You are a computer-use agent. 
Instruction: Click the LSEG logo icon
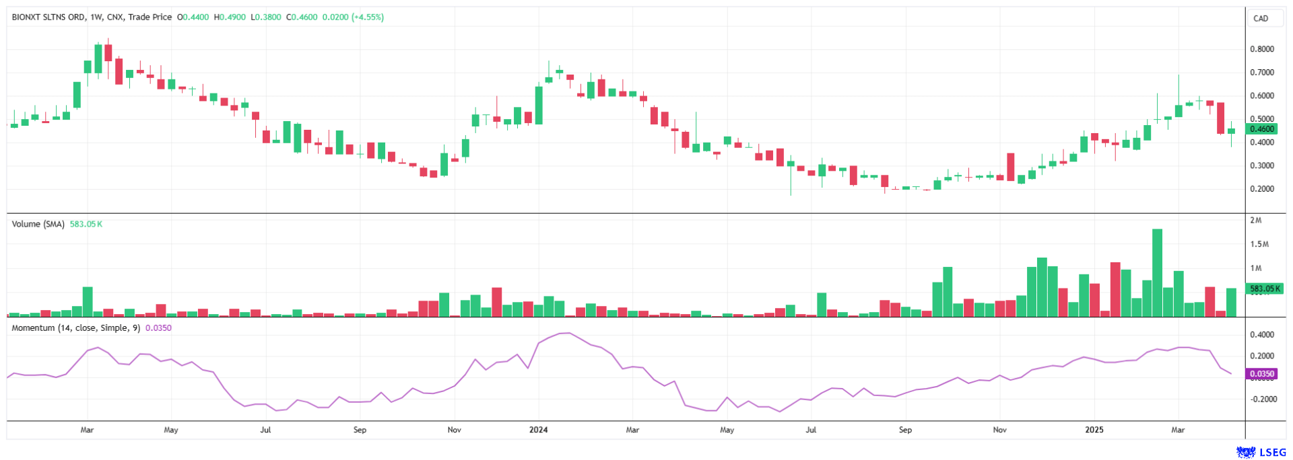point(1246,453)
